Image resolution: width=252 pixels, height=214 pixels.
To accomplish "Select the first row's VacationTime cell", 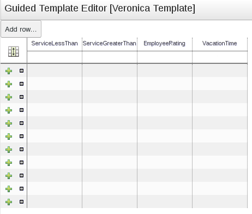I will 220,70.
